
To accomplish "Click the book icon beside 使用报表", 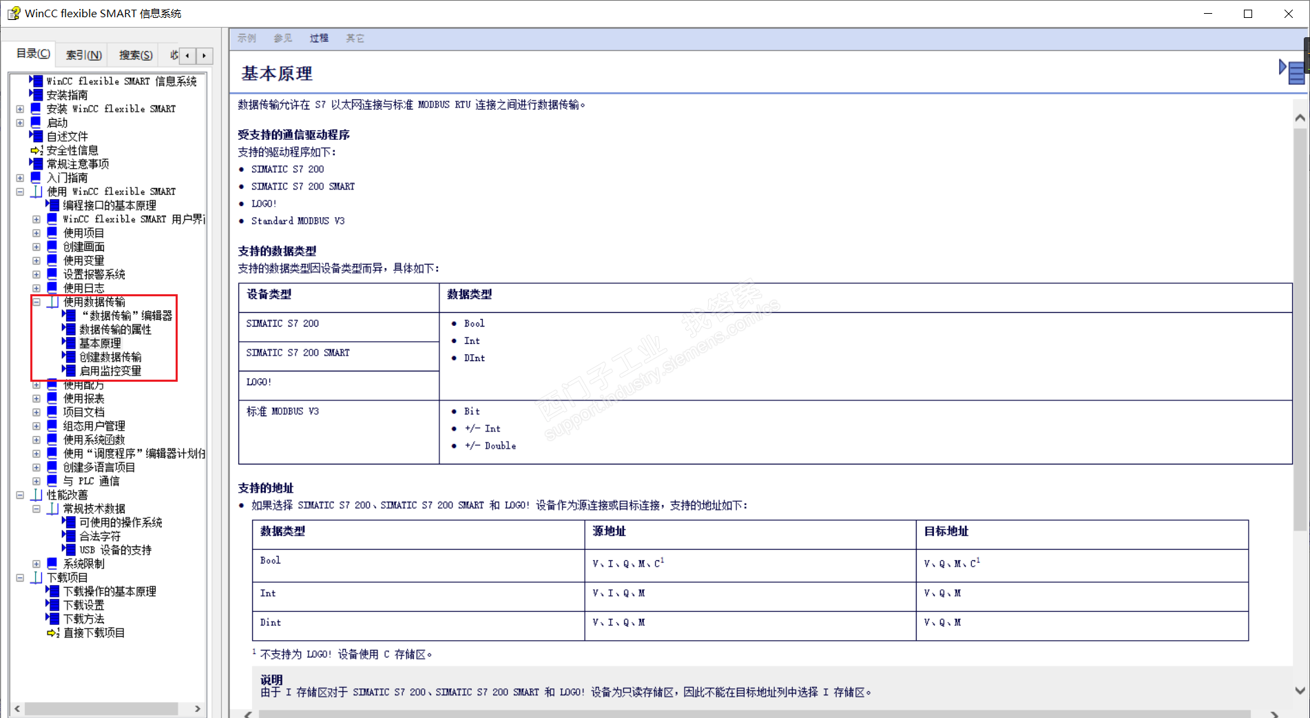I will tap(53, 398).
